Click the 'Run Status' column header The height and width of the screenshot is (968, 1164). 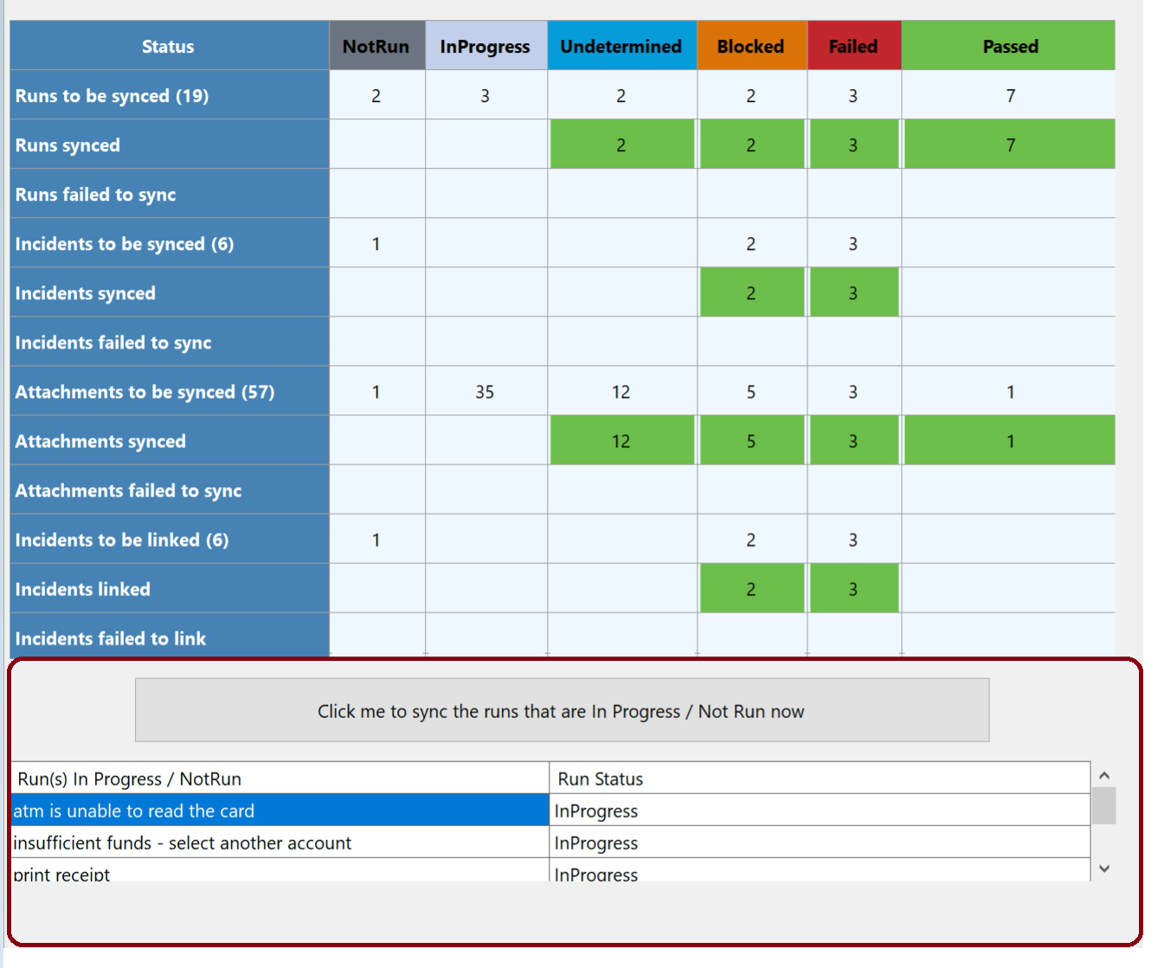pos(819,779)
